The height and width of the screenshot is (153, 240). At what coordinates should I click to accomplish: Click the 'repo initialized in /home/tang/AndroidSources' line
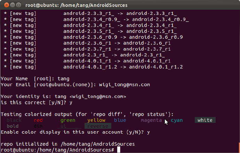68,144
